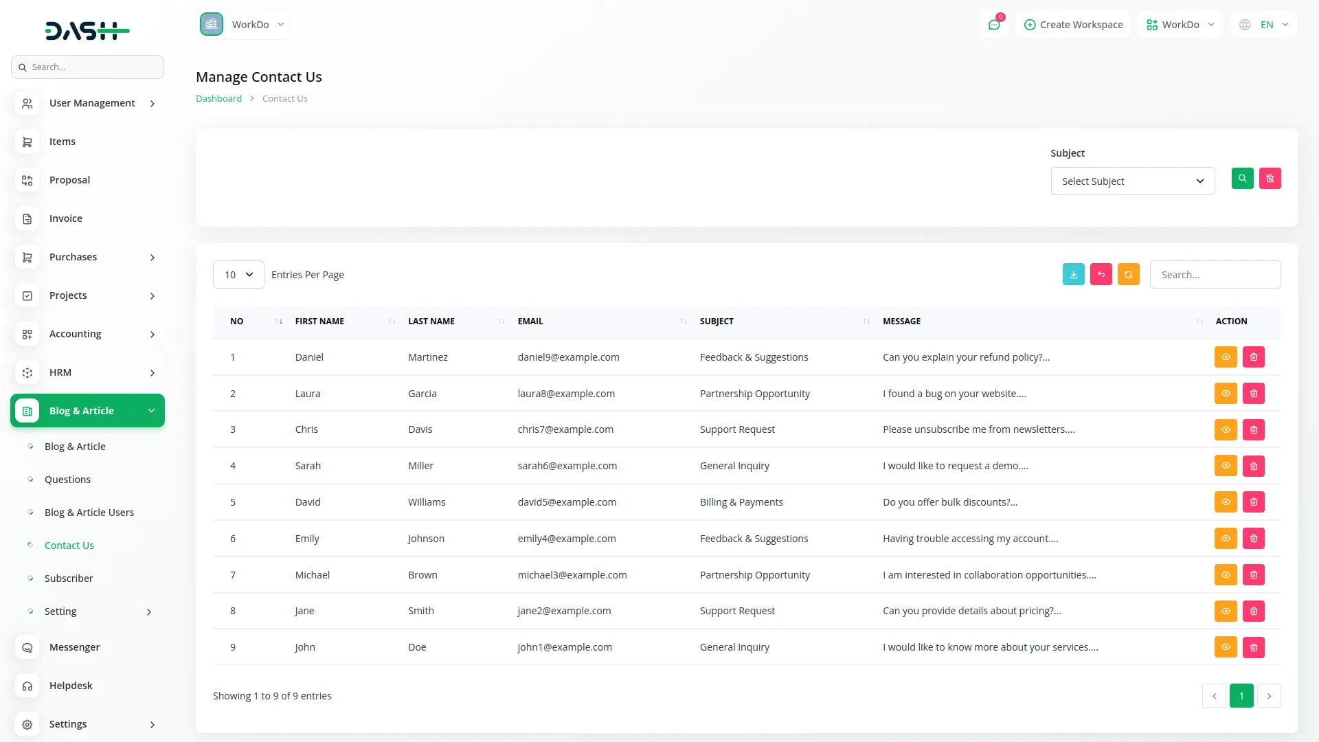Delete John Doe's contact message
The image size is (1319, 742).
point(1253,647)
